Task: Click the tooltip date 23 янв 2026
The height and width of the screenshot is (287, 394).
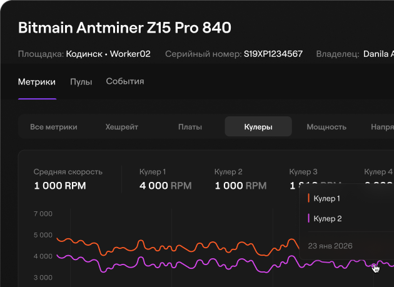Action: click(x=330, y=246)
